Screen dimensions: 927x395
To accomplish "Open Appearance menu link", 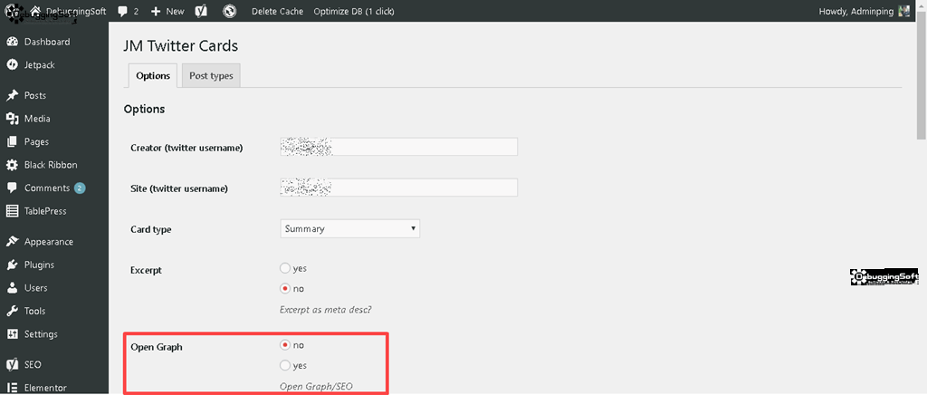I will point(49,242).
